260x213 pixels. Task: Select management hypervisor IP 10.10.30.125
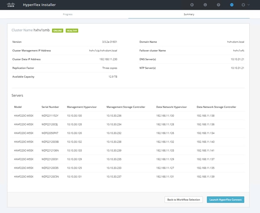pyautogui.click(x=74, y=168)
